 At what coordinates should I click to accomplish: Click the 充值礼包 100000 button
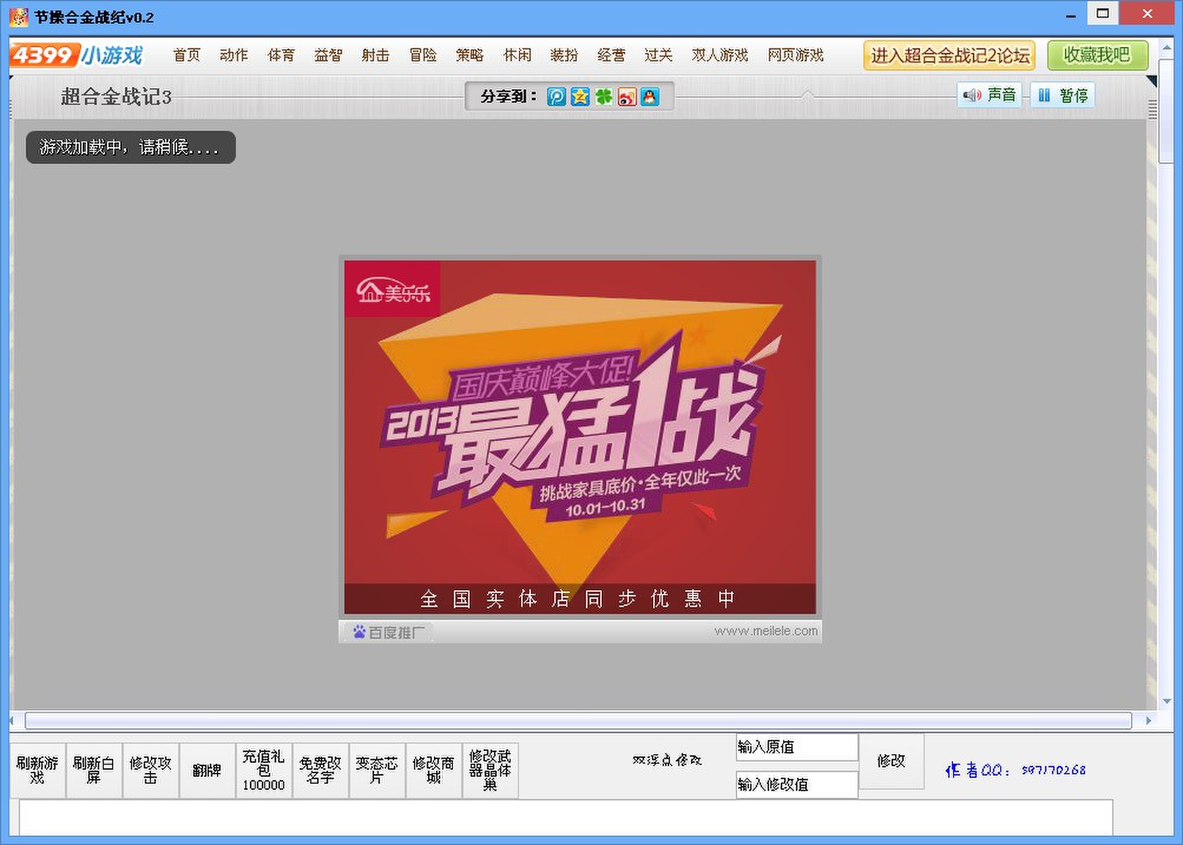[264, 770]
